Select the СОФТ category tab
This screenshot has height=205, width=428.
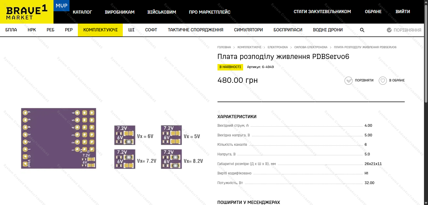coord(151,30)
